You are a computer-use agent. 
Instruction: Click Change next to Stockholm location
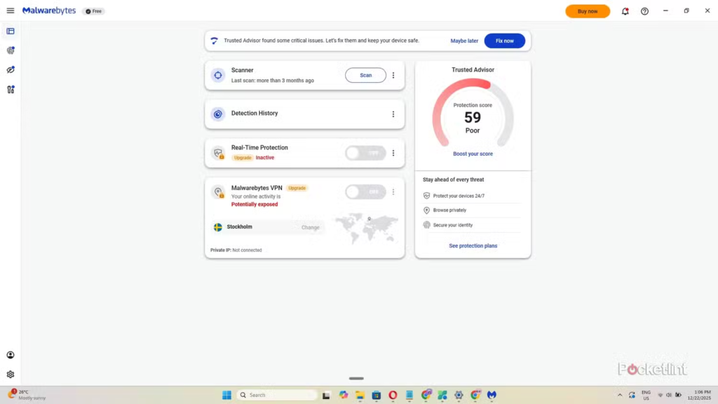point(310,227)
